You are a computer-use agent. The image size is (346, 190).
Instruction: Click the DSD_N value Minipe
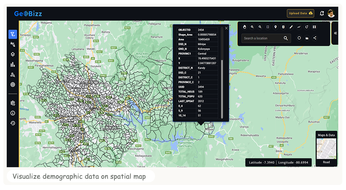[202, 44]
